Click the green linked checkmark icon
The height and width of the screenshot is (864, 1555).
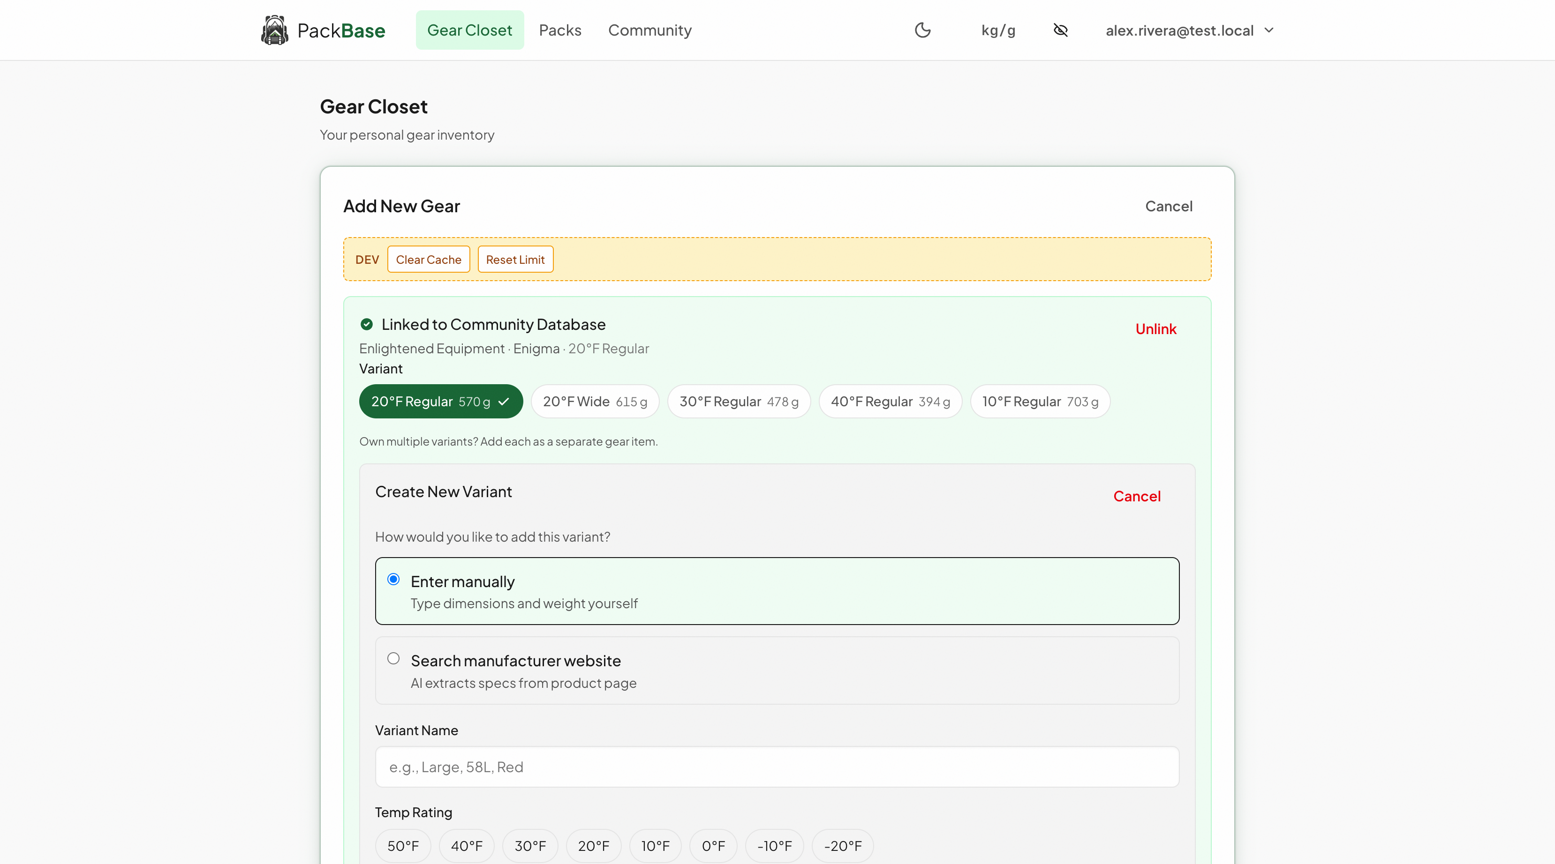[366, 325]
